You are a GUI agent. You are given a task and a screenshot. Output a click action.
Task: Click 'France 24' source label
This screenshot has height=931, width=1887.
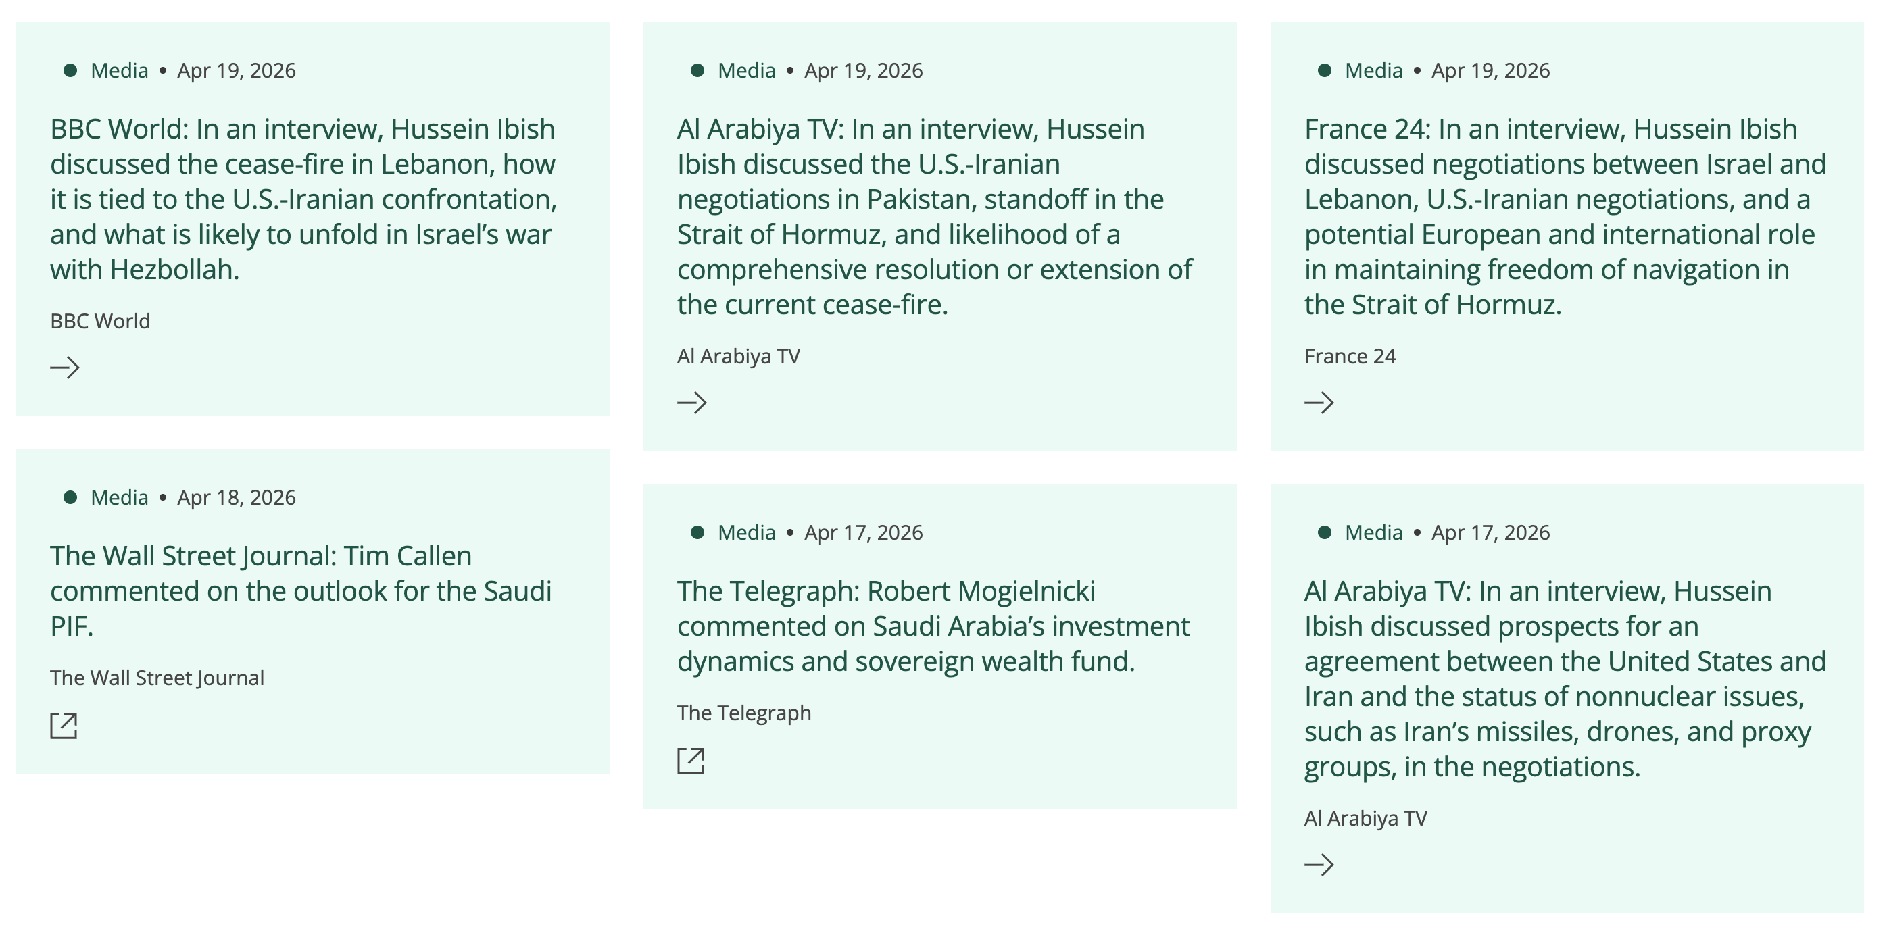[1349, 356]
